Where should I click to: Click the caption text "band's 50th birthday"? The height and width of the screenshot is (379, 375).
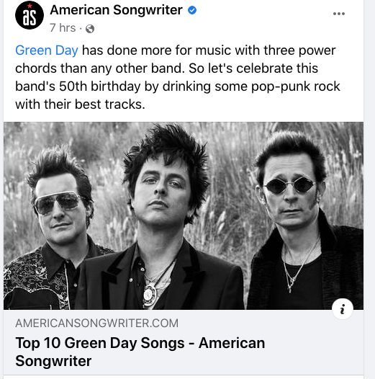tap(78, 86)
